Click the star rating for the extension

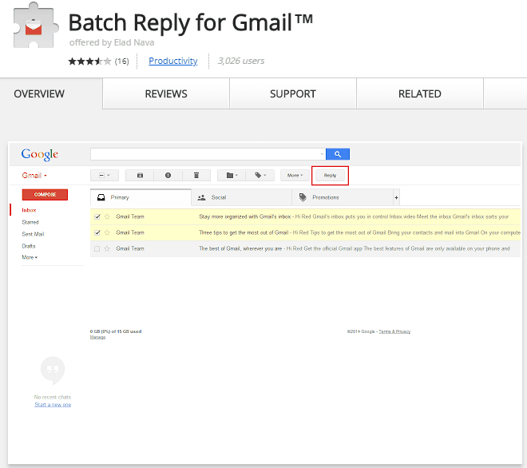click(x=89, y=61)
